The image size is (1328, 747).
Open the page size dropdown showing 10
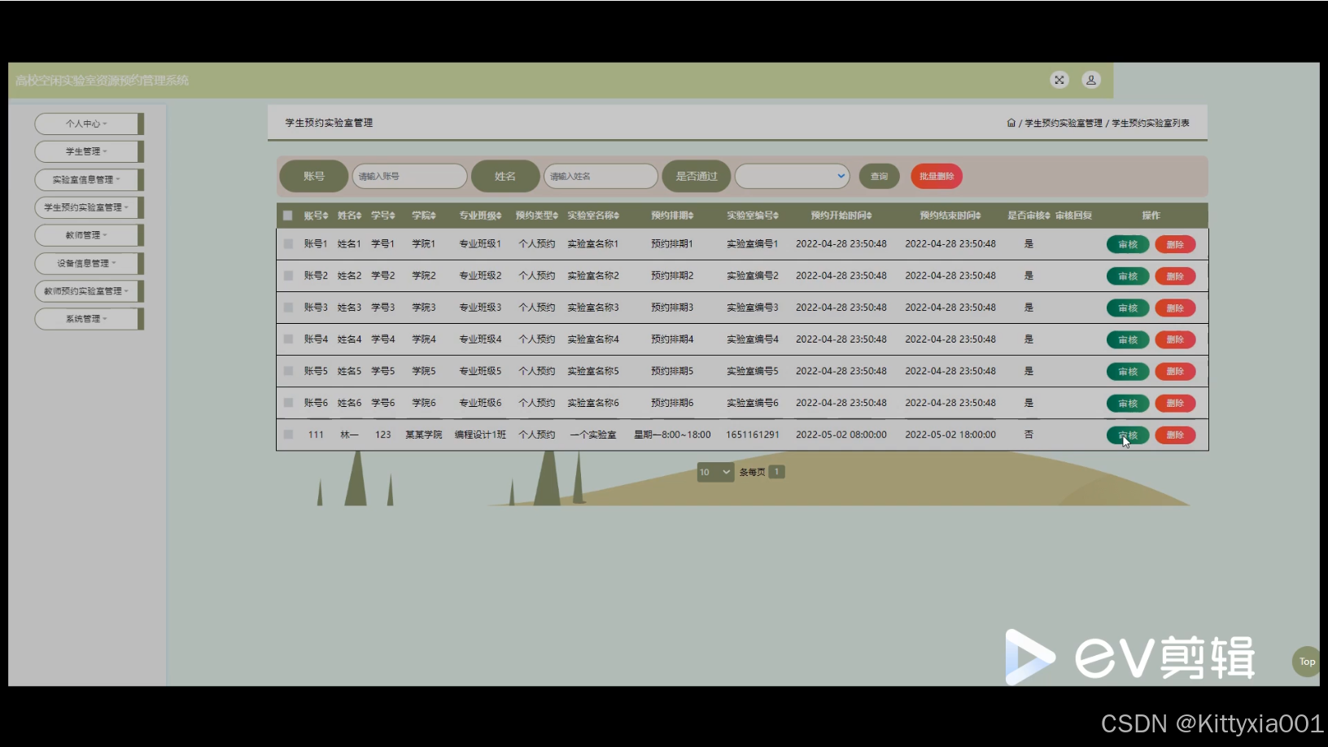715,472
